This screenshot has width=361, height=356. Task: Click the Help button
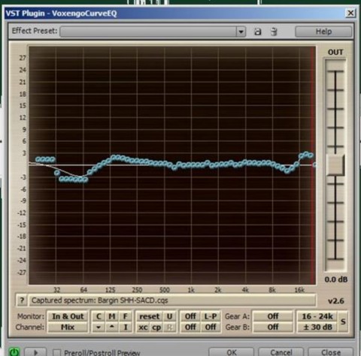point(323,32)
